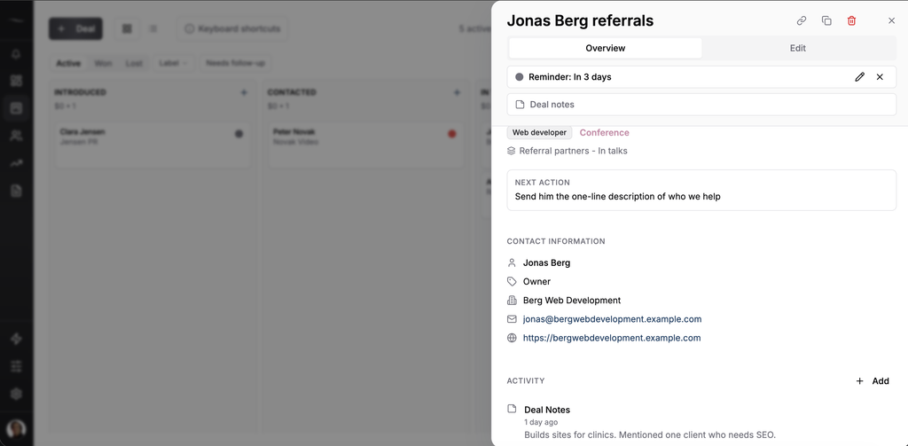The width and height of the screenshot is (908, 446).
Task: Click the building icon beside Berg Web Development
Action: coord(512,300)
